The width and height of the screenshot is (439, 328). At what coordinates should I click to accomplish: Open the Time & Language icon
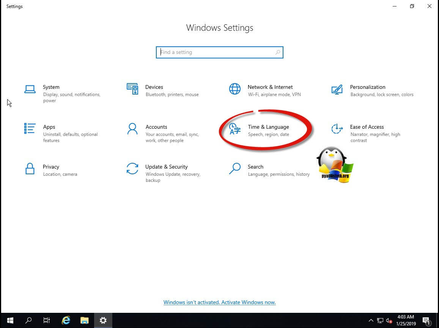235,129
